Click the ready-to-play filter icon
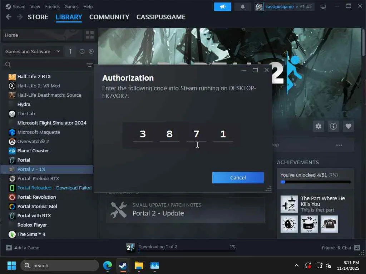366x274 pixels. tap(91, 51)
